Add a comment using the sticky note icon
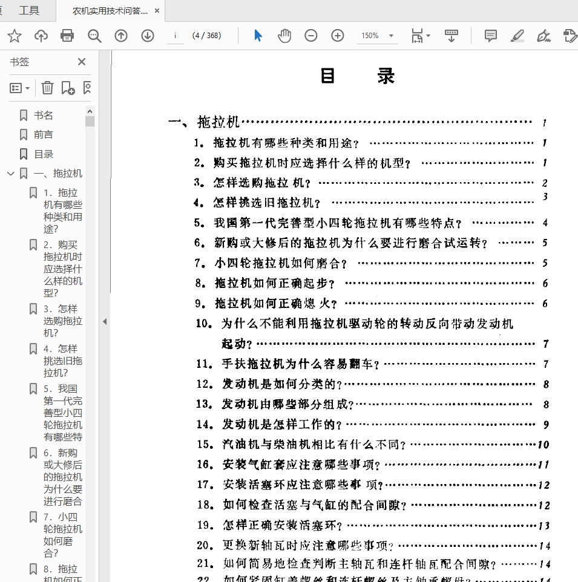Screen dimensions: 578x582 point(491,36)
